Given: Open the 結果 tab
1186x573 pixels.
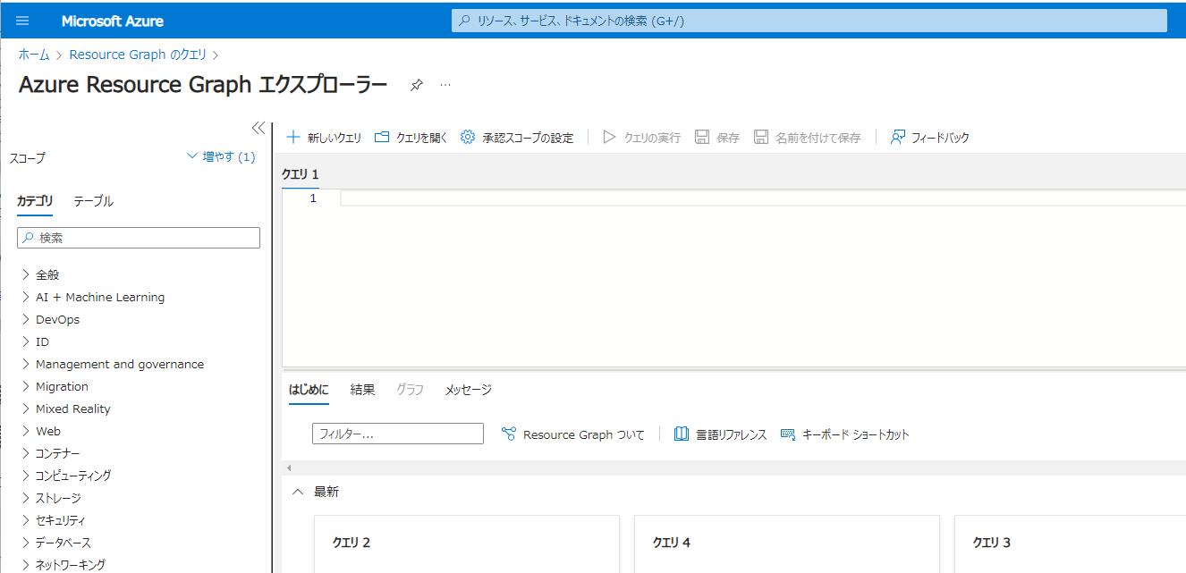Looking at the screenshot, I should 362,390.
